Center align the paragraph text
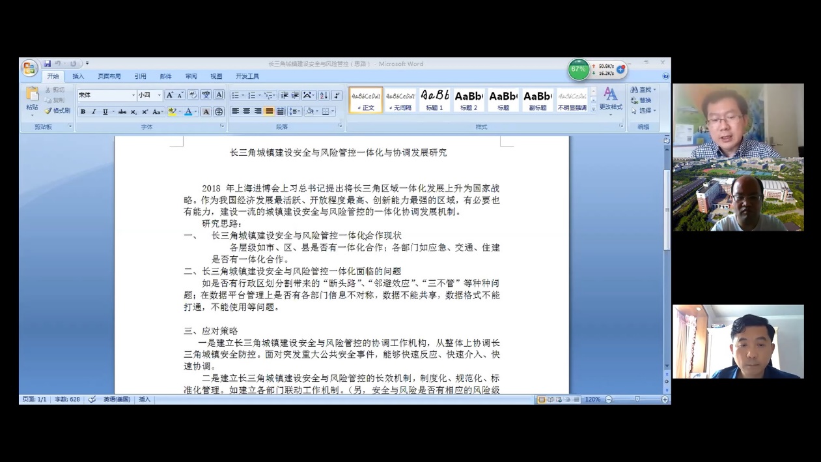Viewport: 821px width, 462px height. click(247, 111)
